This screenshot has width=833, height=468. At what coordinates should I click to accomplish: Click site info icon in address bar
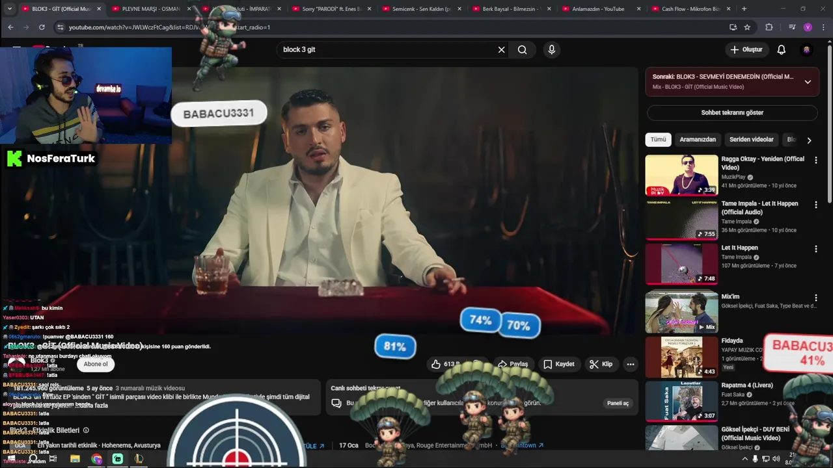[x=60, y=27]
